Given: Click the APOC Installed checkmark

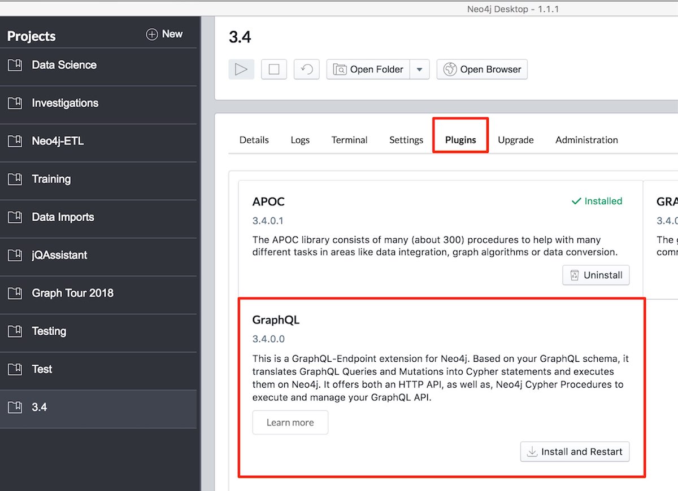Looking at the screenshot, I should pyautogui.click(x=576, y=201).
